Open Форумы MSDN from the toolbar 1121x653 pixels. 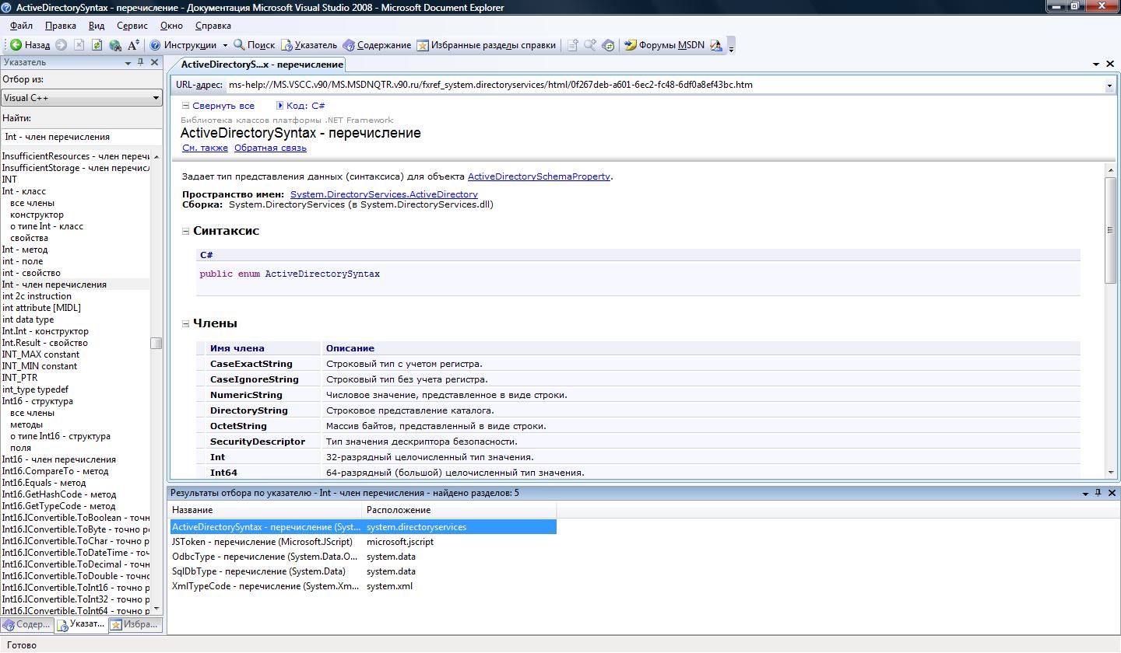click(664, 45)
